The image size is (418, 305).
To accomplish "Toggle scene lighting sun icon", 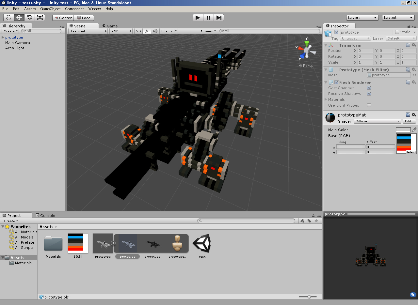I will coord(147,31).
